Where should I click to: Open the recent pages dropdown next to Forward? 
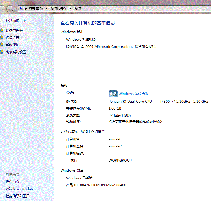(15, 9)
